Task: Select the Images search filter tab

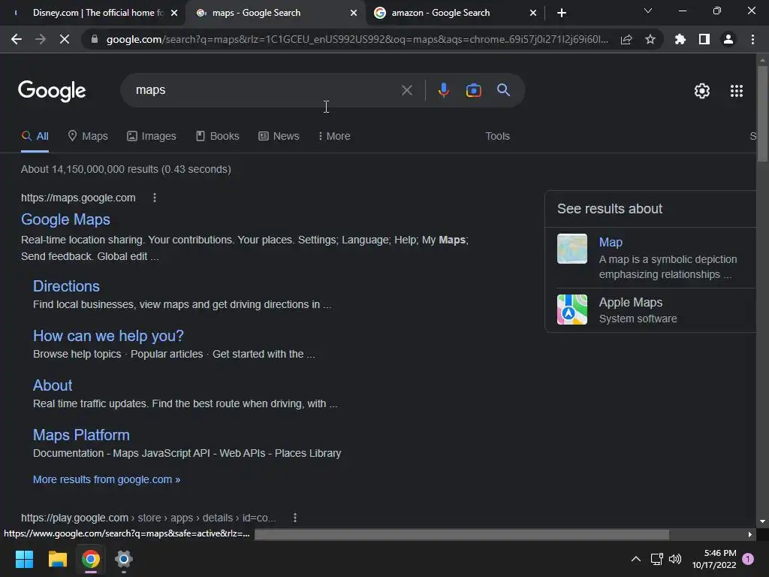Action: point(151,136)
